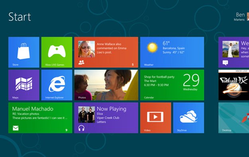
Task: Open the Maps tile
Action: (24, 85)
